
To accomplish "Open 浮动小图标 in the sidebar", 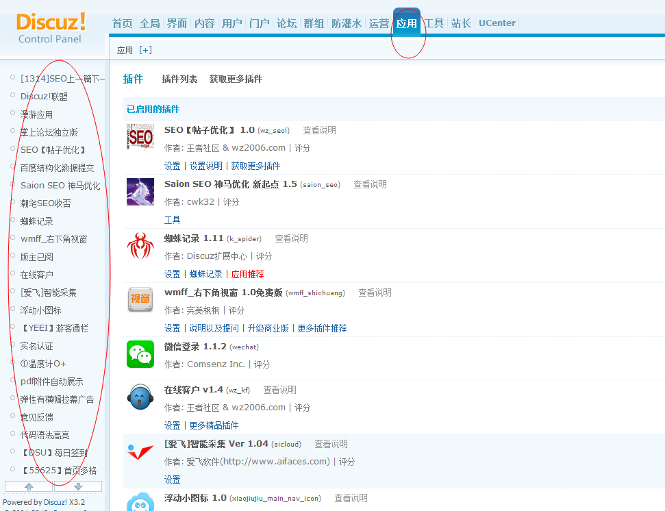I will (40, 310).
